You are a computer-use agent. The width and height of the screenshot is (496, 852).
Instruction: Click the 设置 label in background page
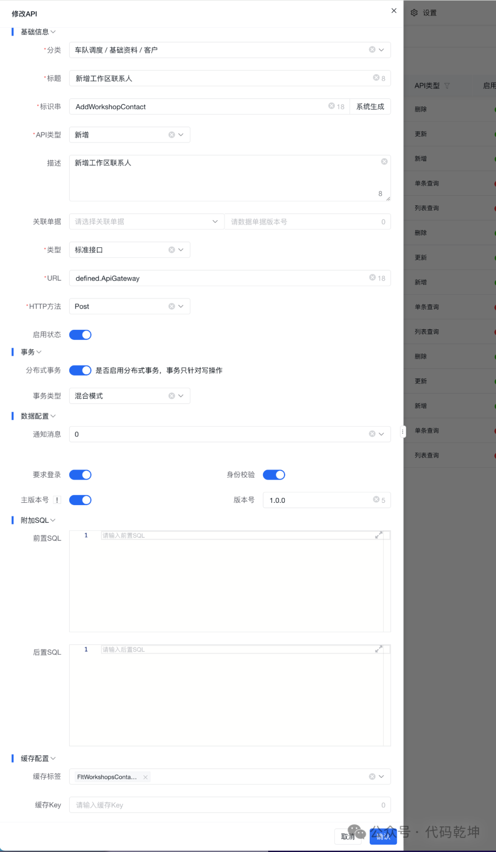tap(430, 13)
